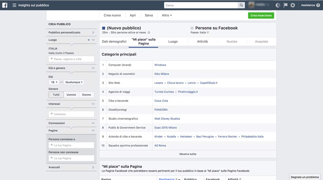This screenshot has width=323, height=180.
Task: Open the Lercio page link
Action: tap(192, 83)
